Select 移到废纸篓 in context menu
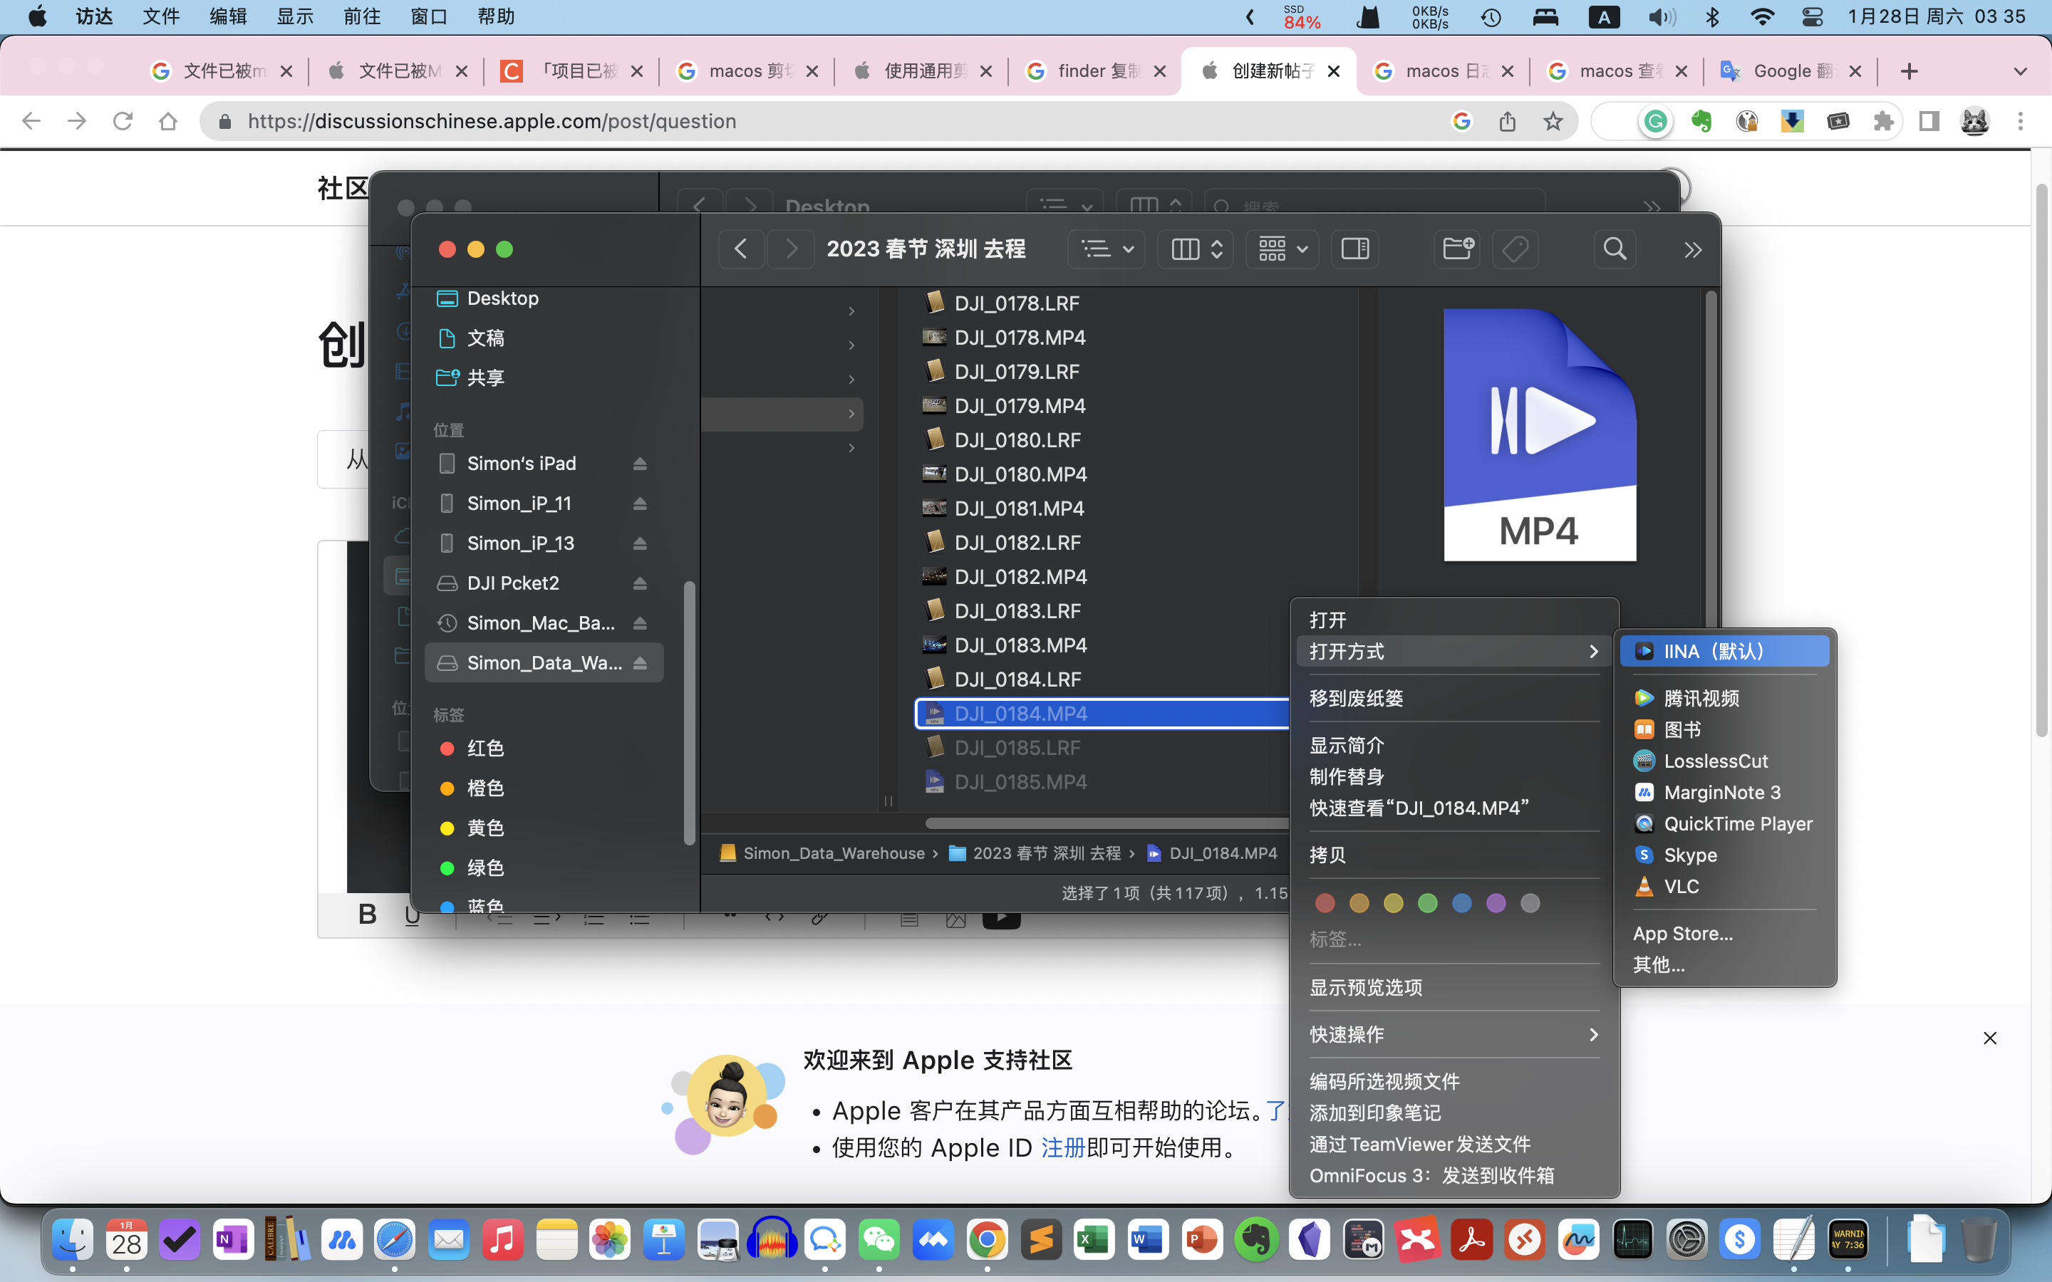This screenshot has width=2052, height=1282. 1356,698
